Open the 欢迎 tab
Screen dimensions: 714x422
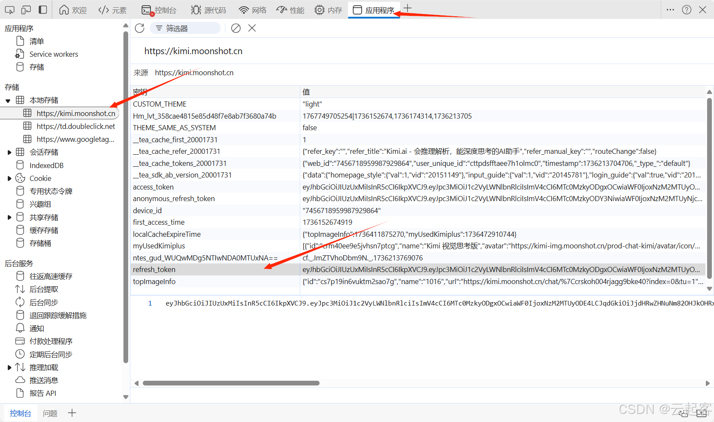(73, 10)
